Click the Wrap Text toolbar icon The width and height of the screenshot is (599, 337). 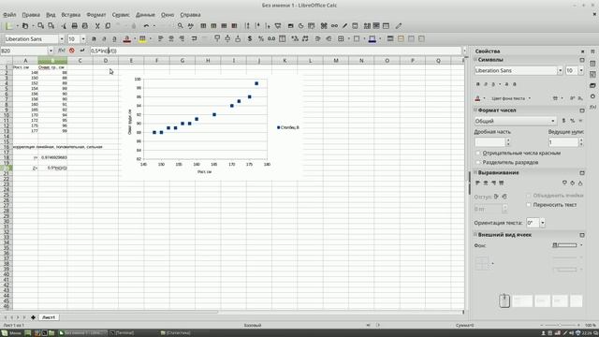coord(194,38)
